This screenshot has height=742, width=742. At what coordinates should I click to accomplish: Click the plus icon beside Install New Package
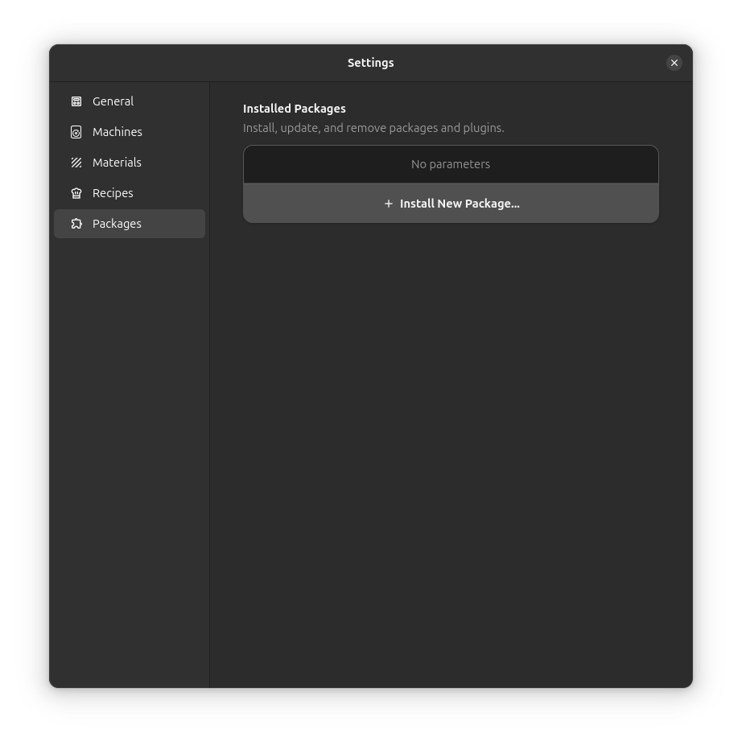coord(389,204)
